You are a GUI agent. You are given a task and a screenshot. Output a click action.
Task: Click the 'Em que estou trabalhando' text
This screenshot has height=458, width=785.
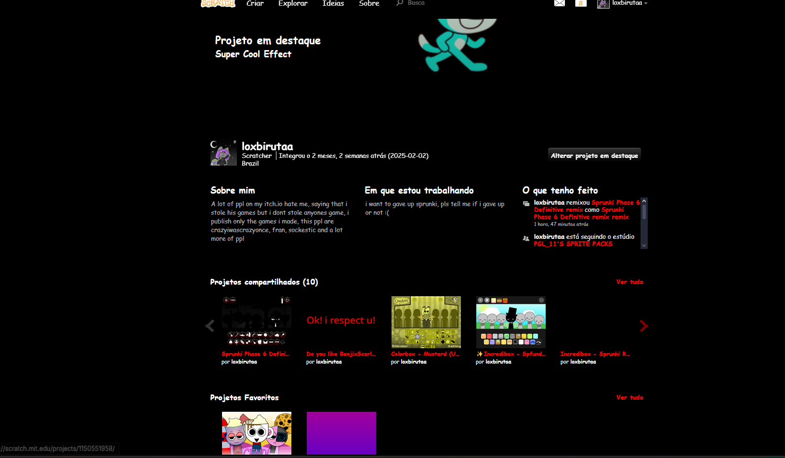point(435,209)
